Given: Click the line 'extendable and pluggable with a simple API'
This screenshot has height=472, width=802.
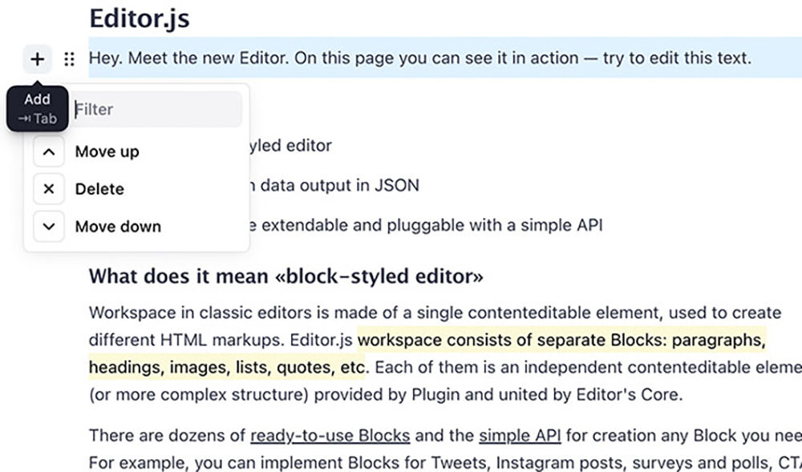Looking at the screenshot, I should (432, 225).
